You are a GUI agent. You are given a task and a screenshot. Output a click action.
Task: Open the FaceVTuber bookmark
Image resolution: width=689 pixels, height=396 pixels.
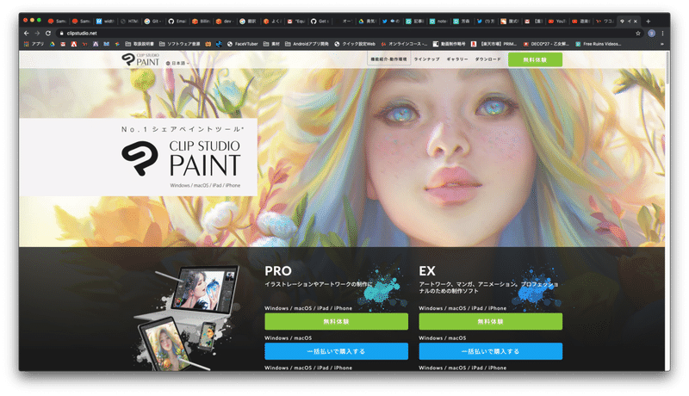pyautogui.click(x=243, y=44)
